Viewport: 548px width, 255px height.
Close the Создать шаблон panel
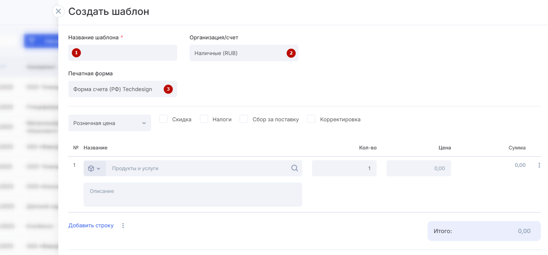coord(58,11)
